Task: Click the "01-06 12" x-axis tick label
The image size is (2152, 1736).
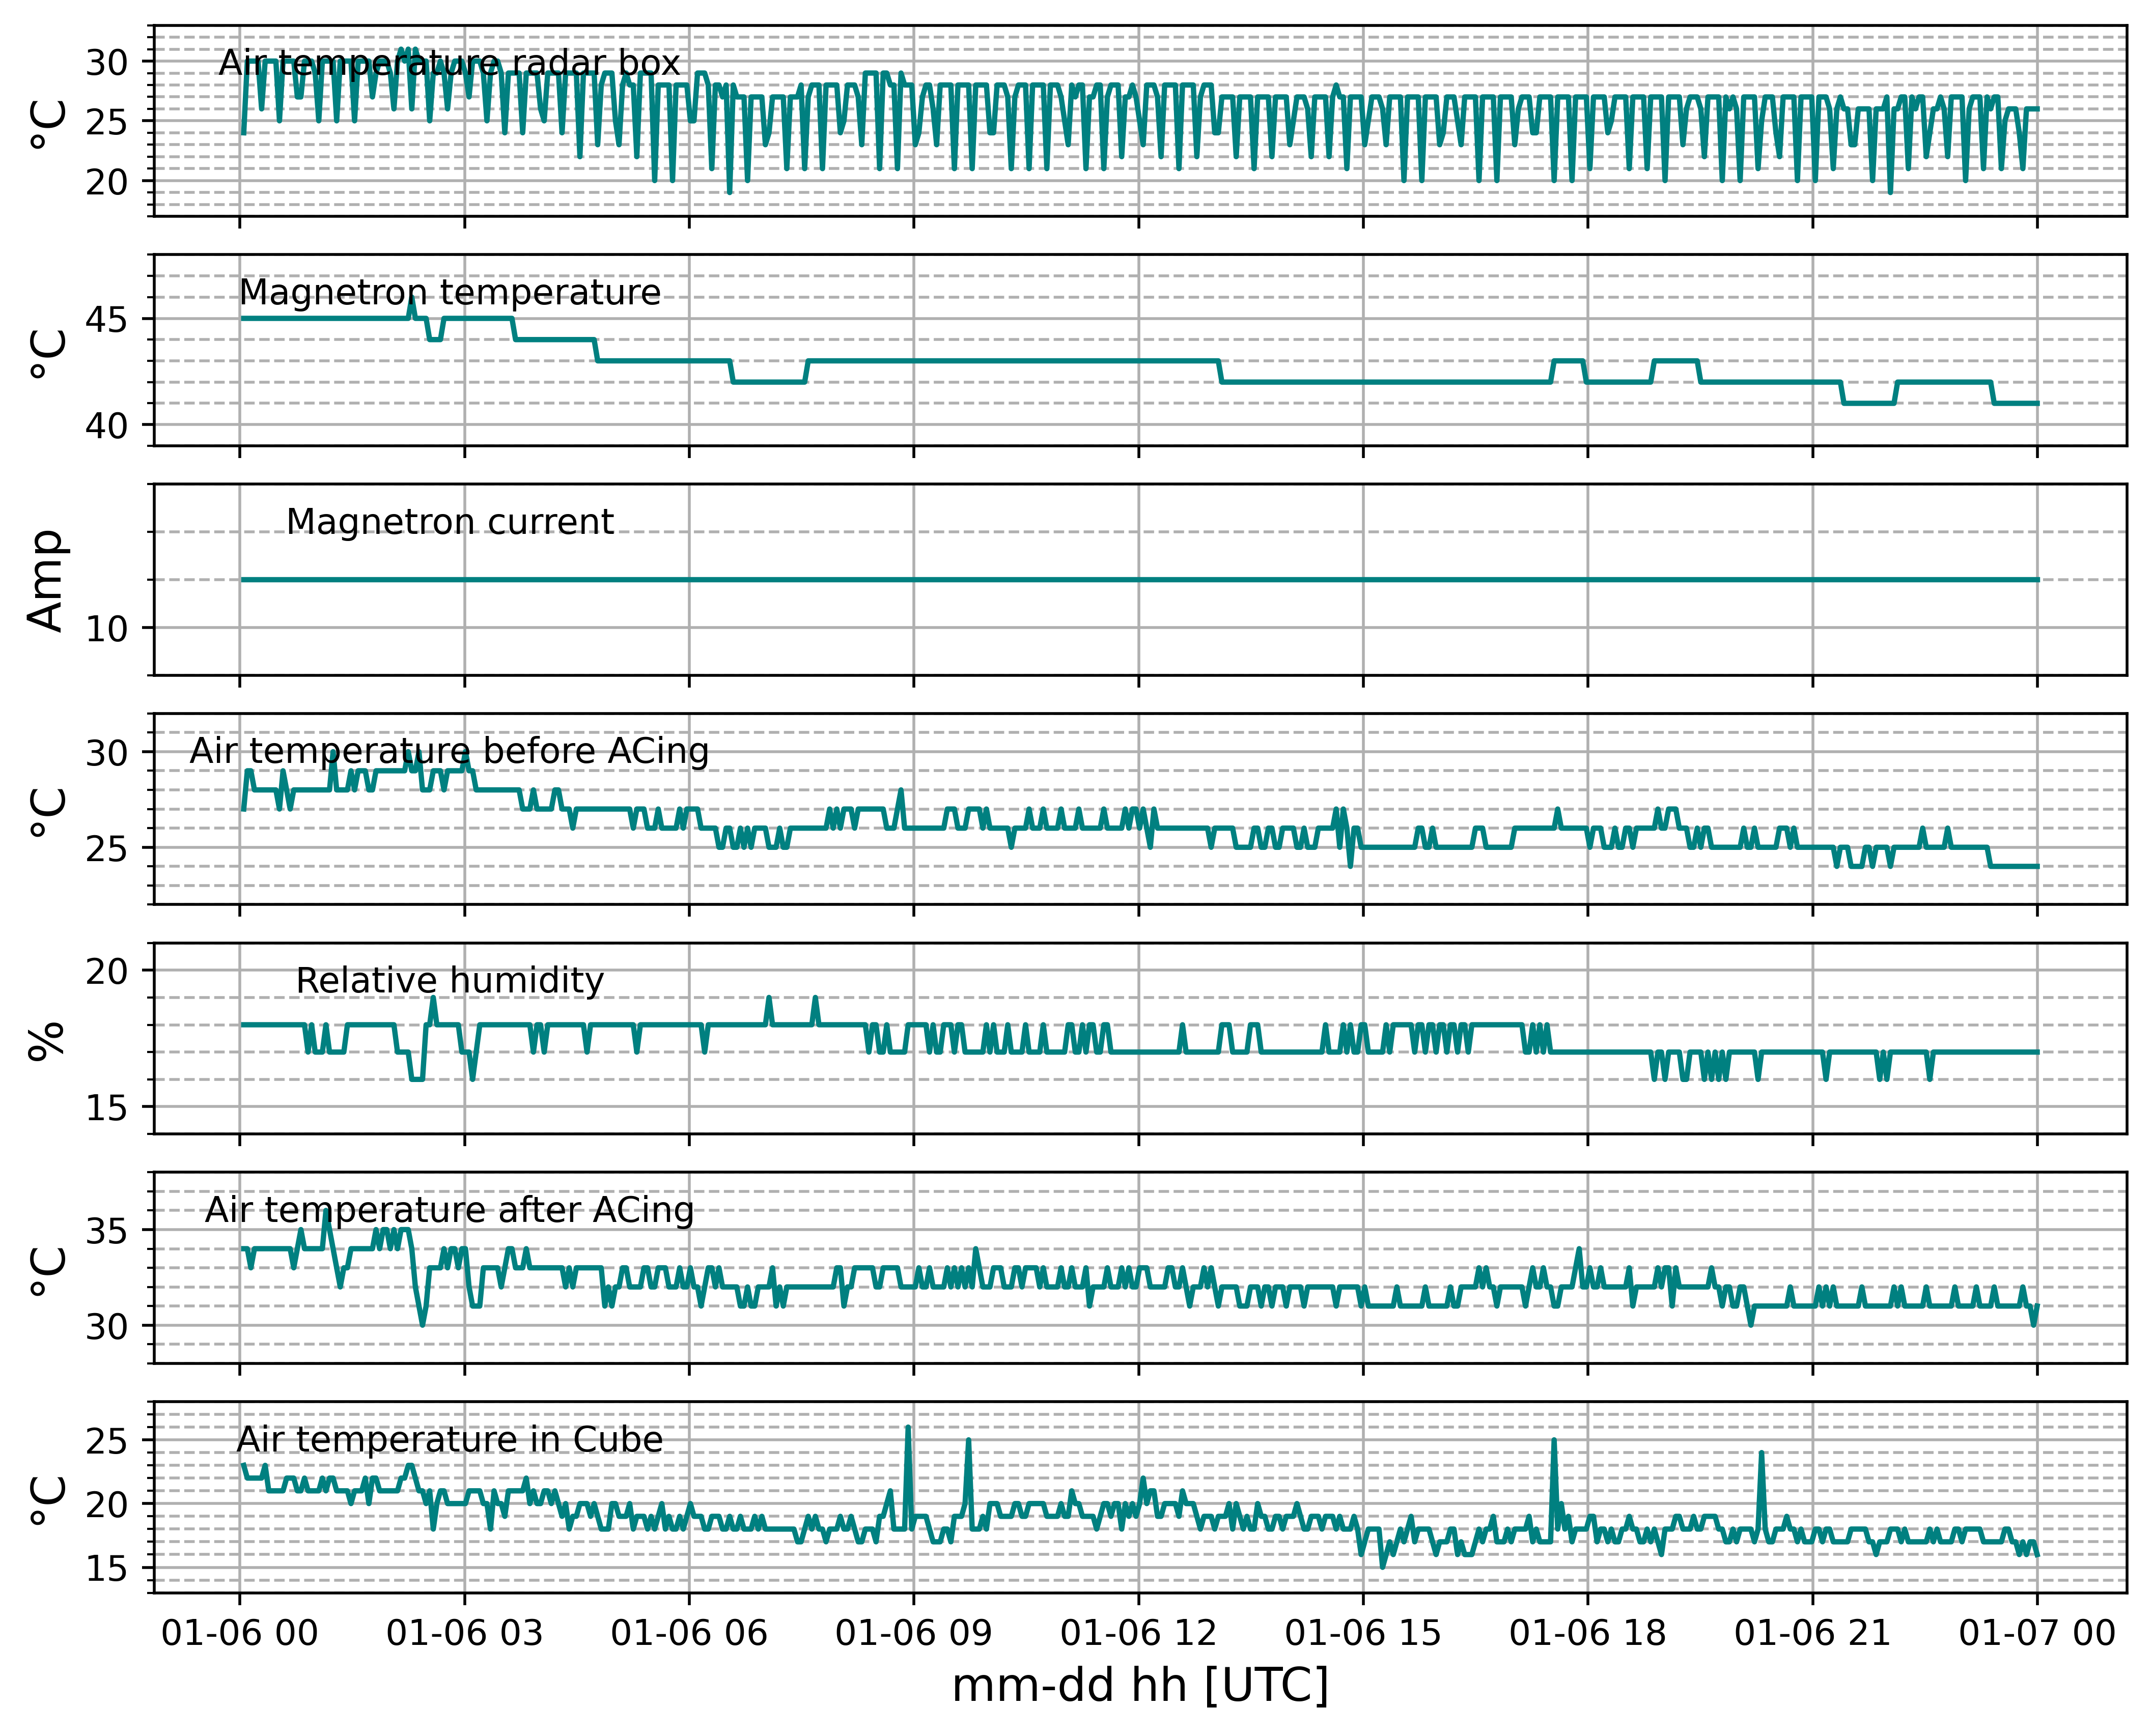Action: pyautogui.click(x=1138, y=1633)
